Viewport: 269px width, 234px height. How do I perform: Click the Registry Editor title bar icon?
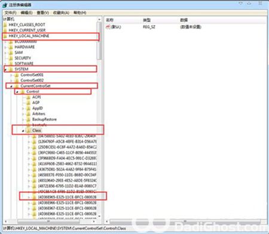coord(5,5)
